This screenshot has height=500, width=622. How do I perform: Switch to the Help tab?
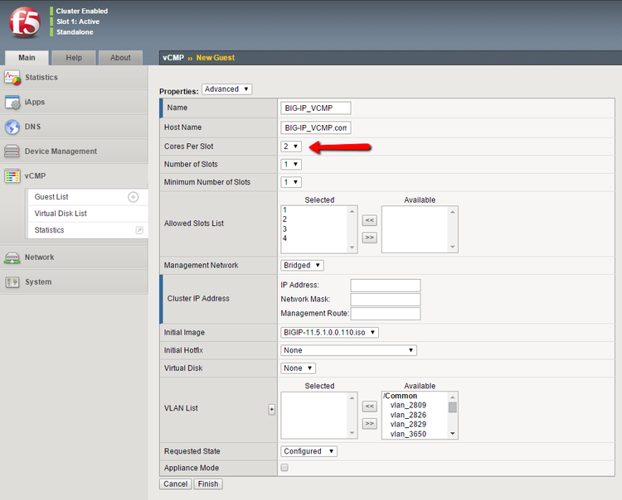(x=74, y=58)
